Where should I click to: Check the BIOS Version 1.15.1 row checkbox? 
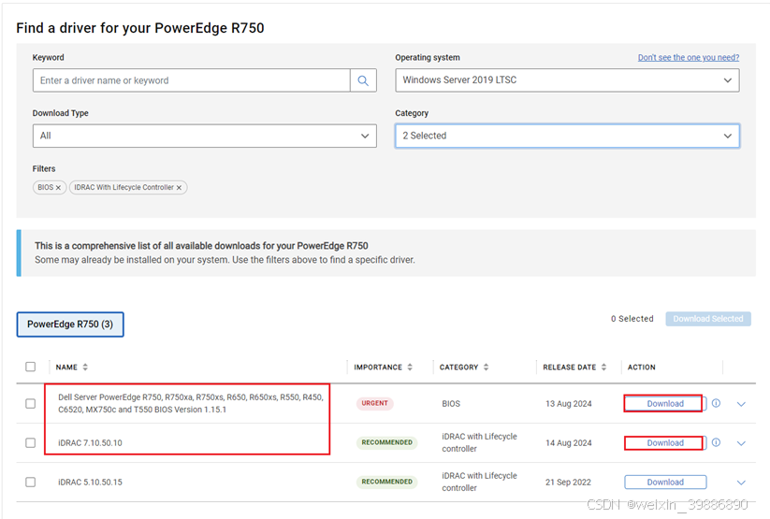[31, 404]
